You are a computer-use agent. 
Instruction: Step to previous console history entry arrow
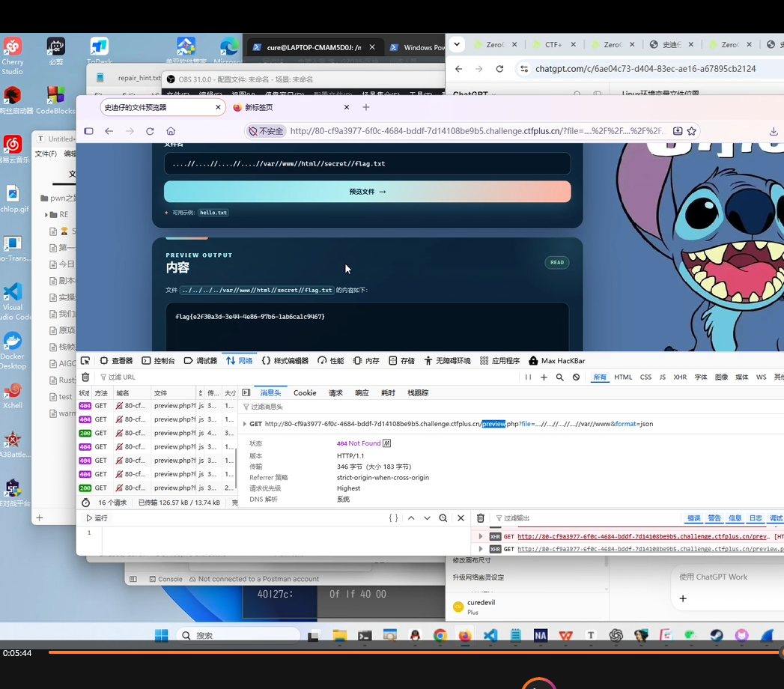pyautogui.click(x=411, y=518)
